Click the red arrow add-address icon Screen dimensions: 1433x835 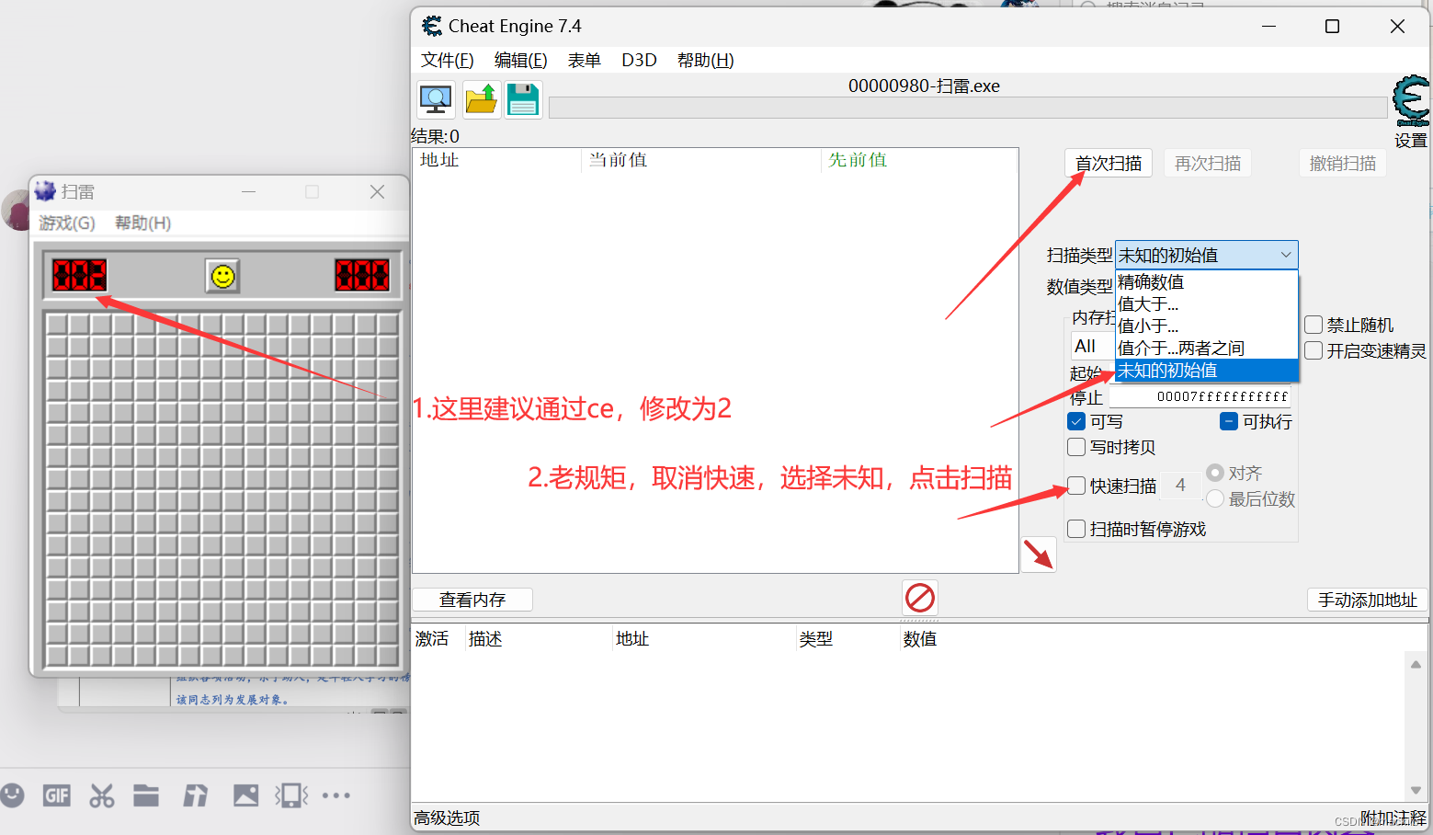[x=1039, y=555]
